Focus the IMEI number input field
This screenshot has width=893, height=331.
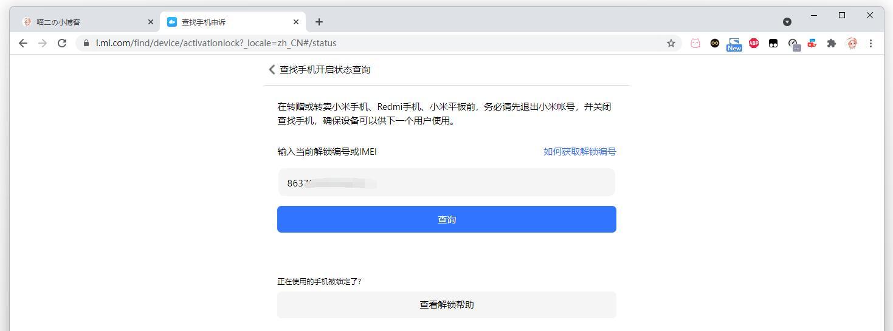click(x=447, y=183)
